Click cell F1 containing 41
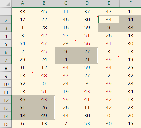141x128 pixels. click(130, 12)
